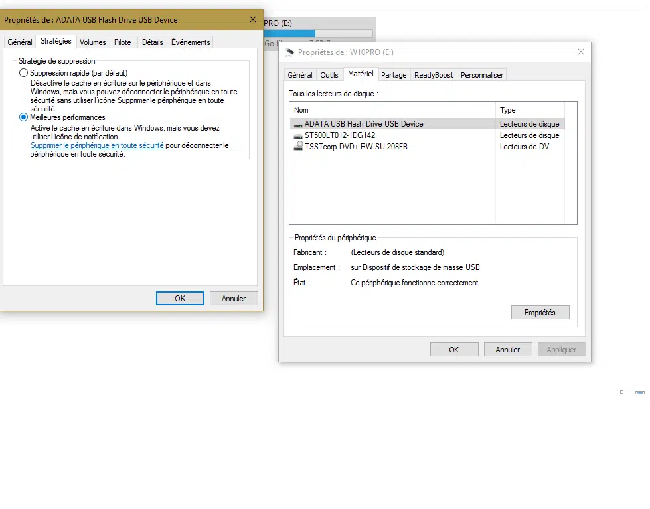Click Lecteurs de disque cell for ST500LT012
The height and width of the screenshot is (509, 650).
529,135
